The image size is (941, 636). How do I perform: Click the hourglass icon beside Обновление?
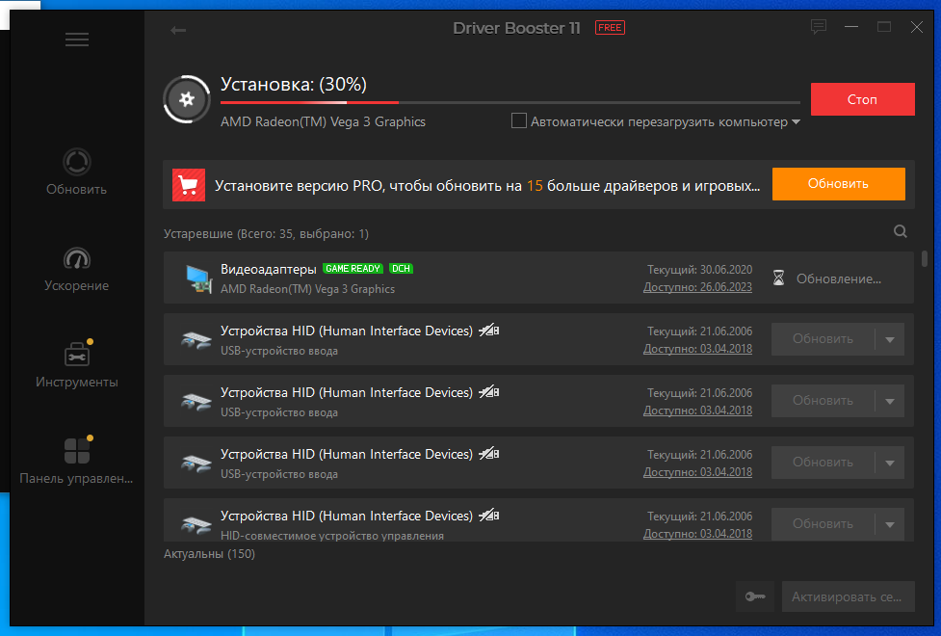coord(778,278)
